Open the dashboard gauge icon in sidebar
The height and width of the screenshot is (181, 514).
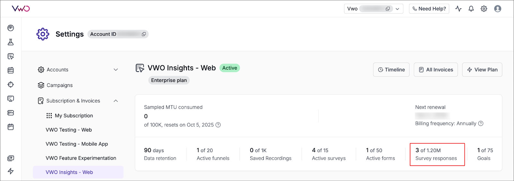coord(11,28)
